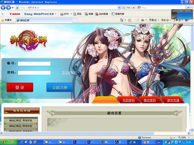
Task: Click the red 登录 login button
Action: coord(20,87)
